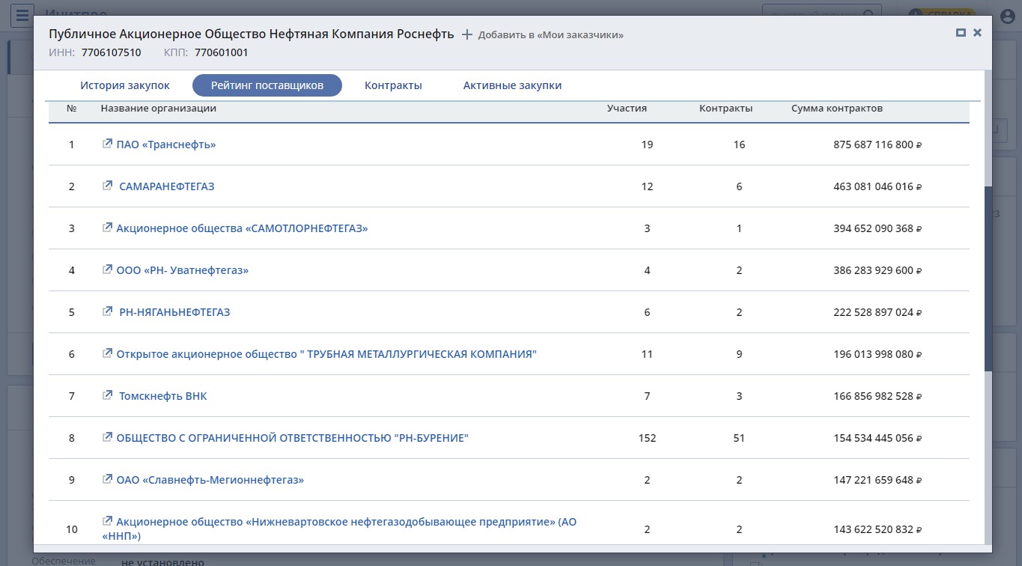Open external link icon for ПАО «Транснефть»
The height and width of the screenshot is (566, 1022).
coord(107,144)
